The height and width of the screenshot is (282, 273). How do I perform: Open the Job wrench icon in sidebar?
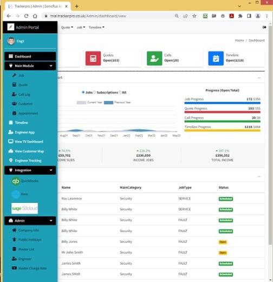click(14, 75)
